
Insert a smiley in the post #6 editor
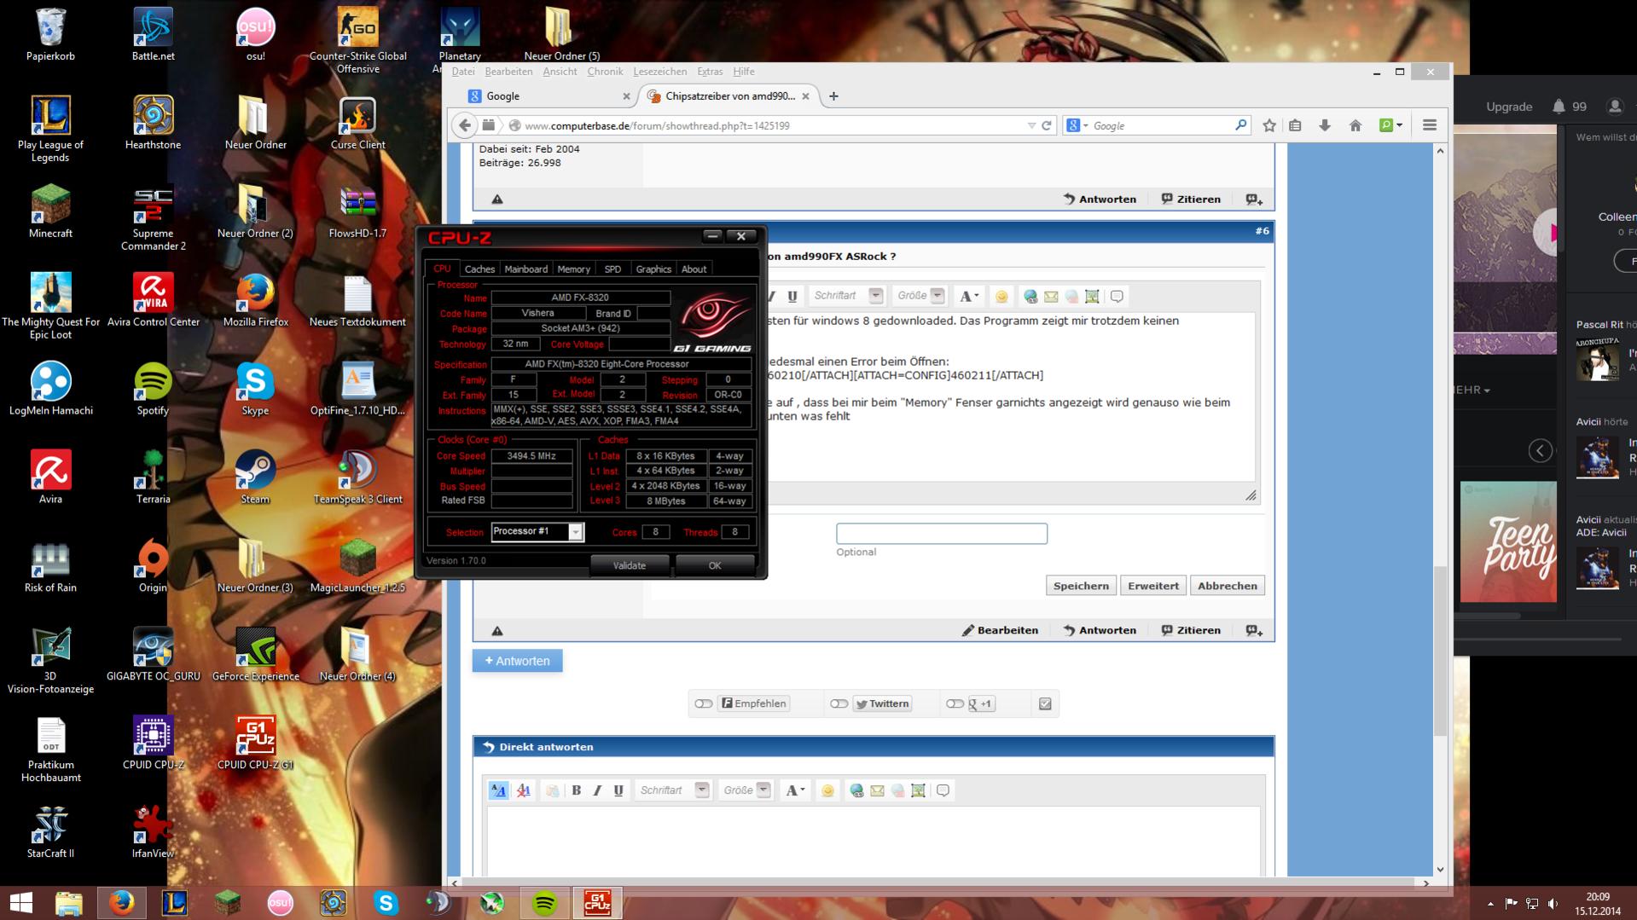coord(1001,296)
